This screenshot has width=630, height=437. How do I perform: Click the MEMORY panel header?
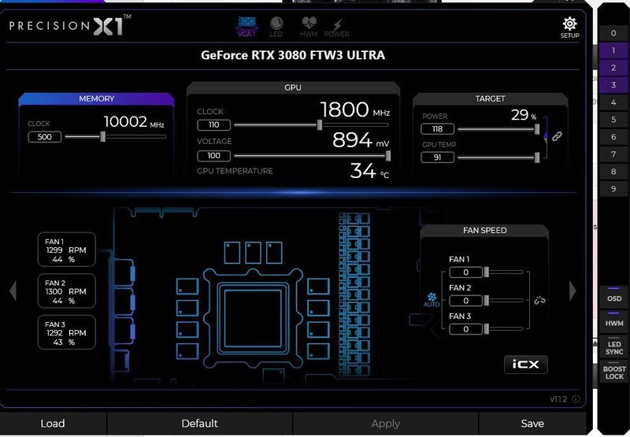pyautogui.click(x=96, y=98)
